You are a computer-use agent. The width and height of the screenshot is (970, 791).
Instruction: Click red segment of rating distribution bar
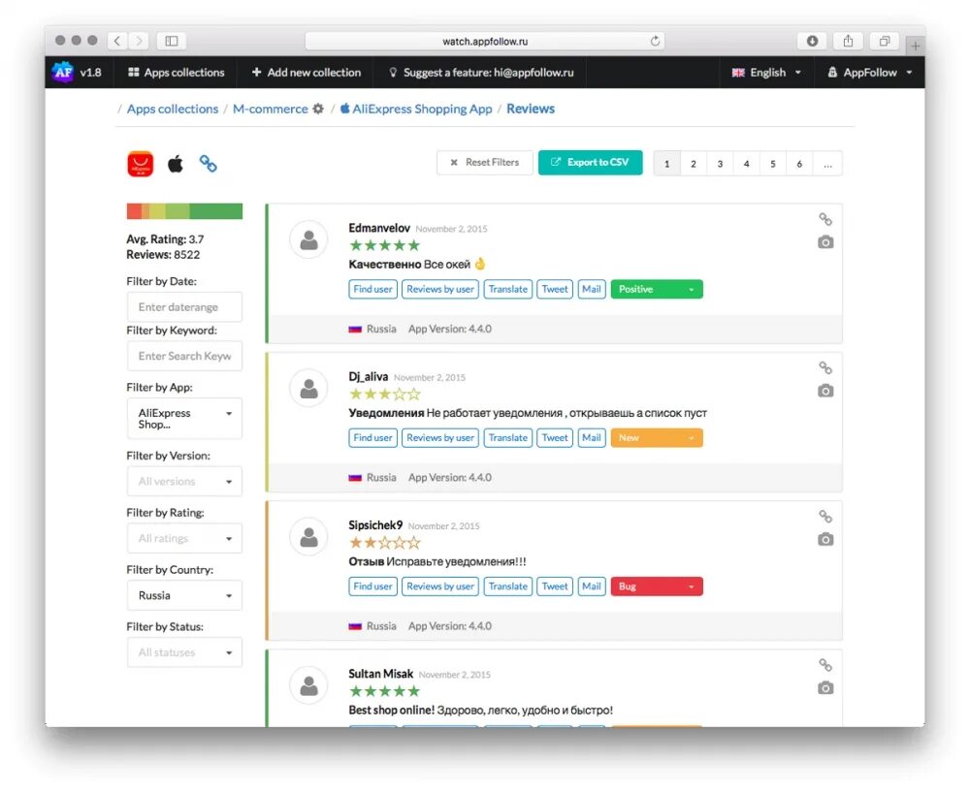[x=134, y=211]
